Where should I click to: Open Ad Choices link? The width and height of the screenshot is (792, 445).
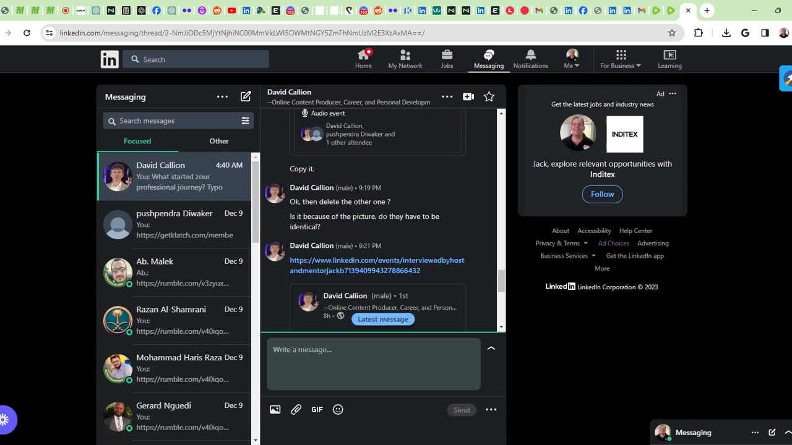click(613, 243)
